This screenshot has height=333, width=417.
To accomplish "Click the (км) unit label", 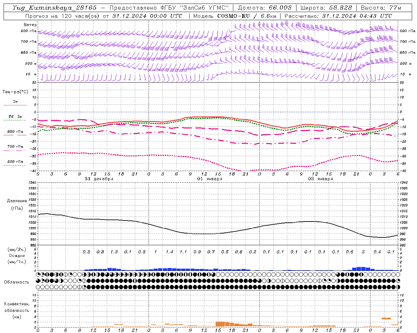I will coord(17,317).
